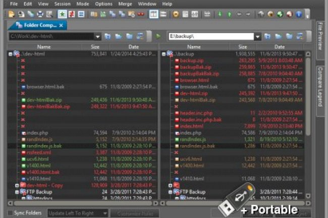Select the horizontal stacked layout icon

pyautogui.click(x=163, y=14)
